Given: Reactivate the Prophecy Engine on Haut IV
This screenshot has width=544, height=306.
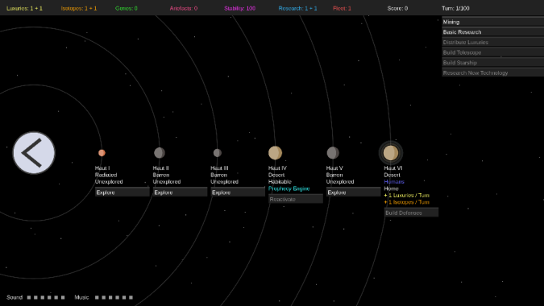Looking at the screenshot, I should point(296,199).
